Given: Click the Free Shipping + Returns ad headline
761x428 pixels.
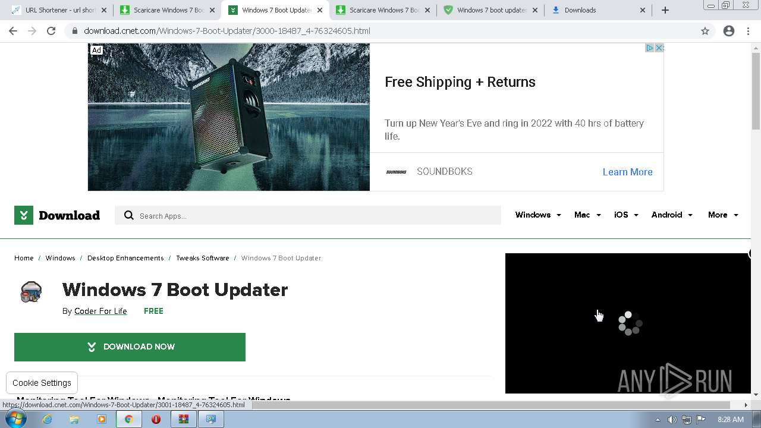Looking at the screenshot, I should (460, 82).
